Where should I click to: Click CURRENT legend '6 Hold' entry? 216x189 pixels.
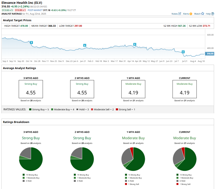click(x=181, y=181)
